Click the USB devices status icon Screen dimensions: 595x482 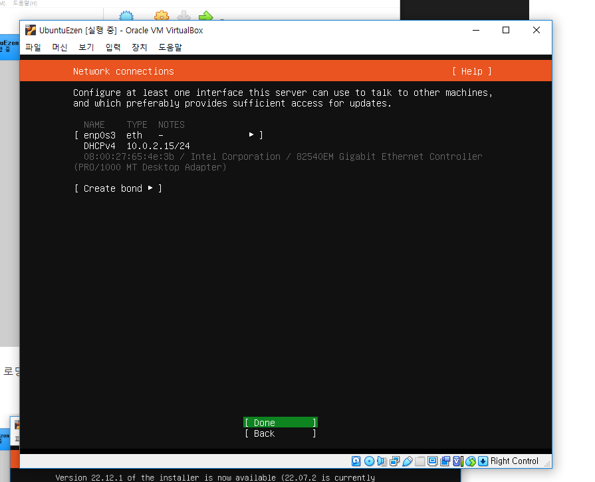407,461
